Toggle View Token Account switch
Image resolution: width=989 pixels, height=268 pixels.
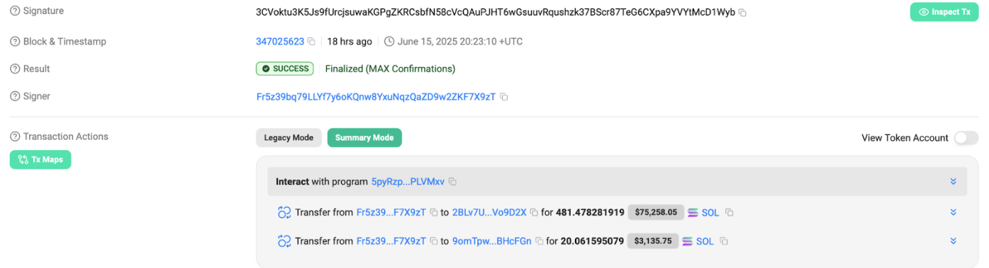pyautogui.click(x=966, y=138)
